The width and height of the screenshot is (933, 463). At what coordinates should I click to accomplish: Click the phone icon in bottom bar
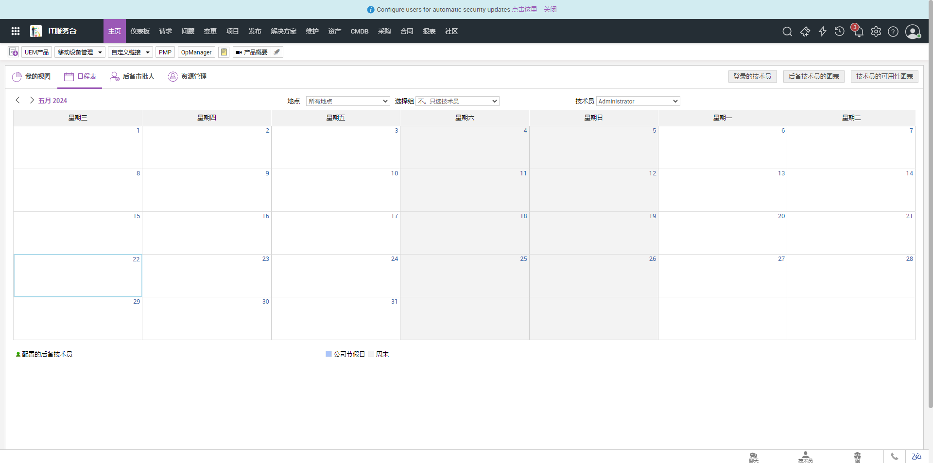[894, 456]
